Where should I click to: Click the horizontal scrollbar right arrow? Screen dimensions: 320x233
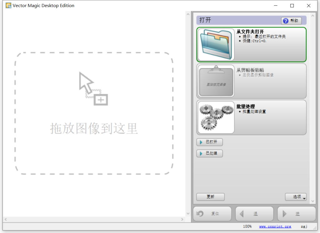tap(182, 220)
